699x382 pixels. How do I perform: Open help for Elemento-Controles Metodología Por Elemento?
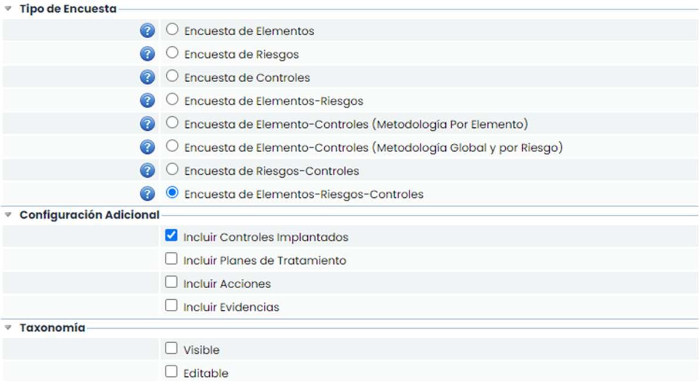[x=147, y=124]
